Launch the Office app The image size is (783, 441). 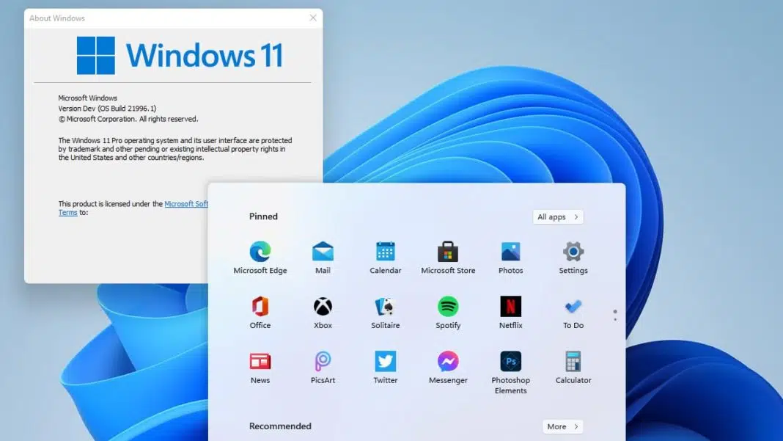(x=260, y=307)
